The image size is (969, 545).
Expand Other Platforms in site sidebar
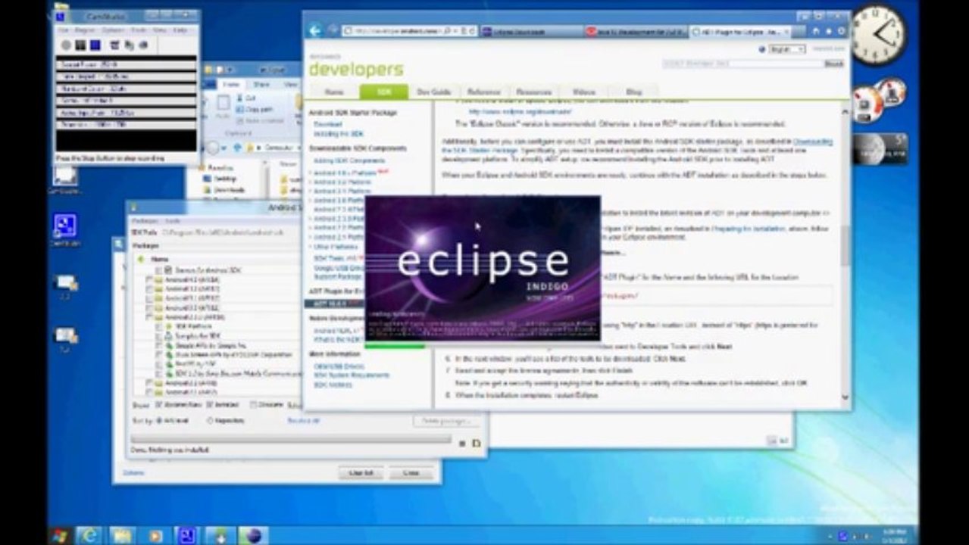pos(336,248)
